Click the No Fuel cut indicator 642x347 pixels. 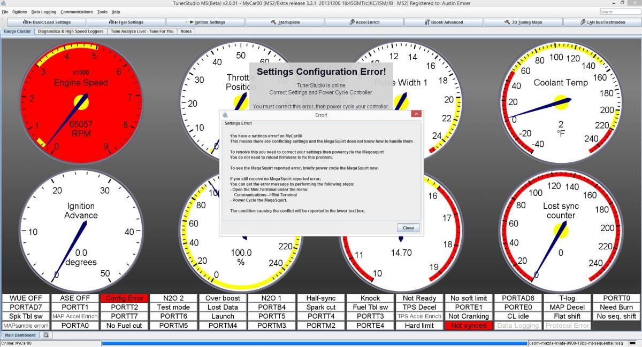tap(124, 326)
